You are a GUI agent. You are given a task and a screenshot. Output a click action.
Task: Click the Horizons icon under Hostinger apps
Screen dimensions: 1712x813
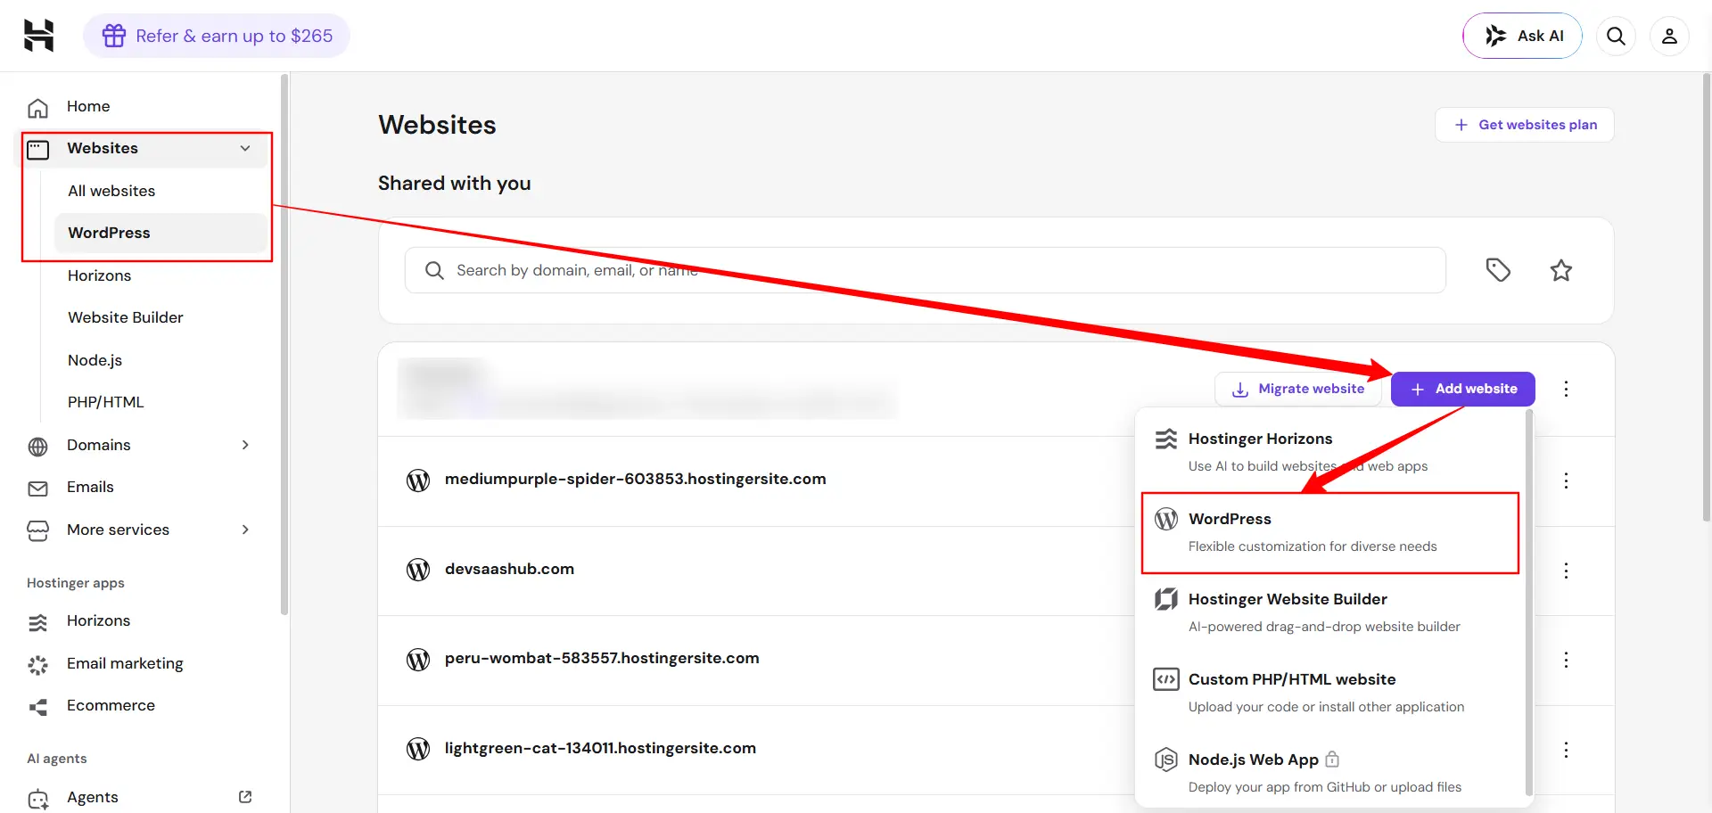(37, 622)
